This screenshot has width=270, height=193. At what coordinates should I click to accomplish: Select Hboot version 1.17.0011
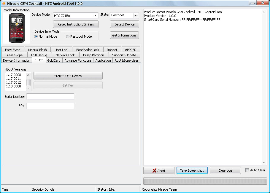tap(14, 79)
